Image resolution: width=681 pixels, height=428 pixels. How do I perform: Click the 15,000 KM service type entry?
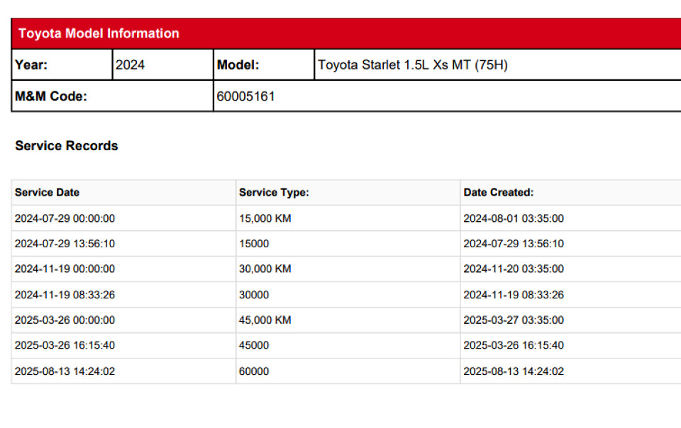265,218
